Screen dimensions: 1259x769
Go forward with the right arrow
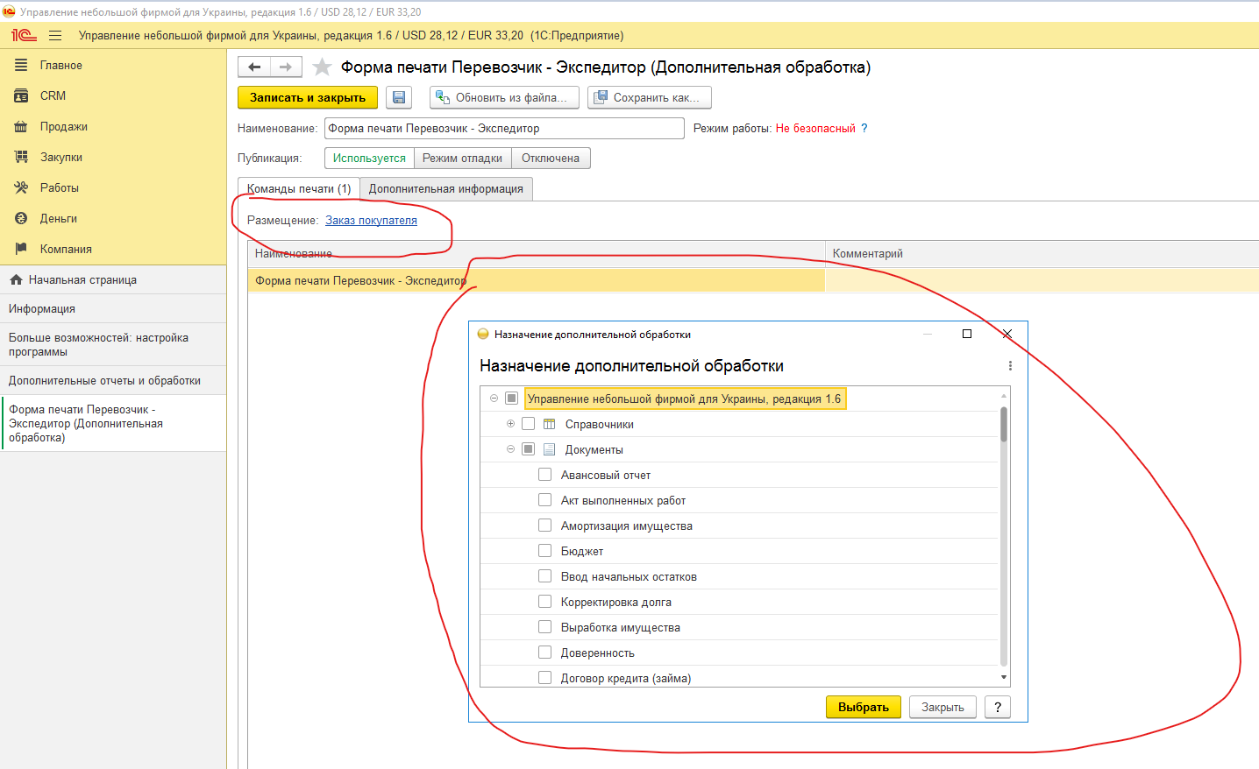point(286,67)
